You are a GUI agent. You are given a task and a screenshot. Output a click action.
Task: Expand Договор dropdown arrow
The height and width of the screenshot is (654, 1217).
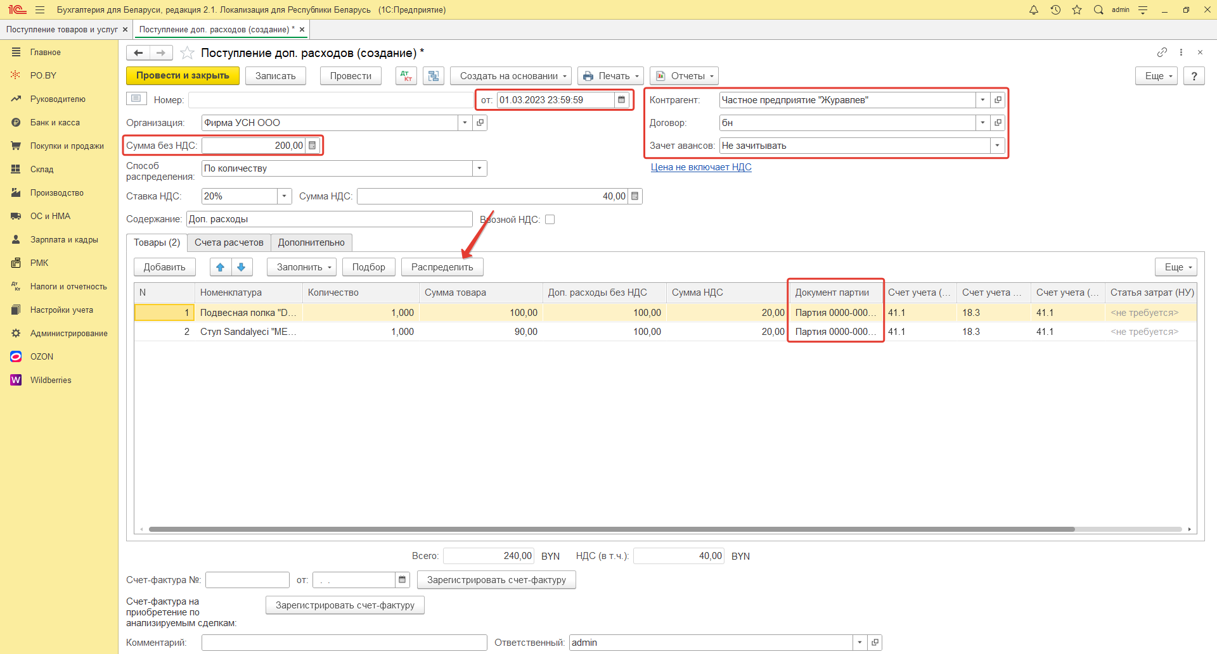pos(983,123)
